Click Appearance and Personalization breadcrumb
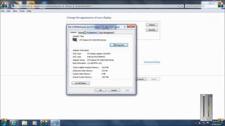Viewport: 225px width, 126px height. pos(47,6)
